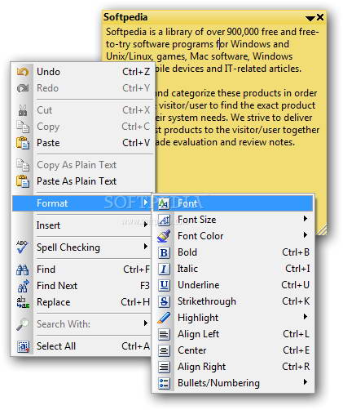The image size is (343, 410).
Task: Select Spell Checking menu entry
Action: tap(81, 247)
